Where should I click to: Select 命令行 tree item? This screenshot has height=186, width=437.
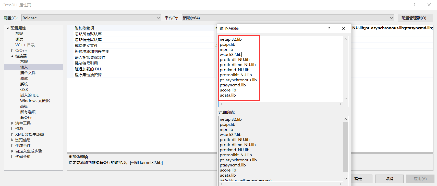(x=26, y=117)
